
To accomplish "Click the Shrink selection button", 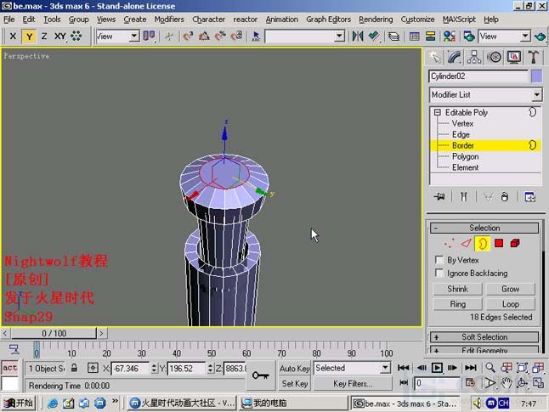I will tap(457, 289).
